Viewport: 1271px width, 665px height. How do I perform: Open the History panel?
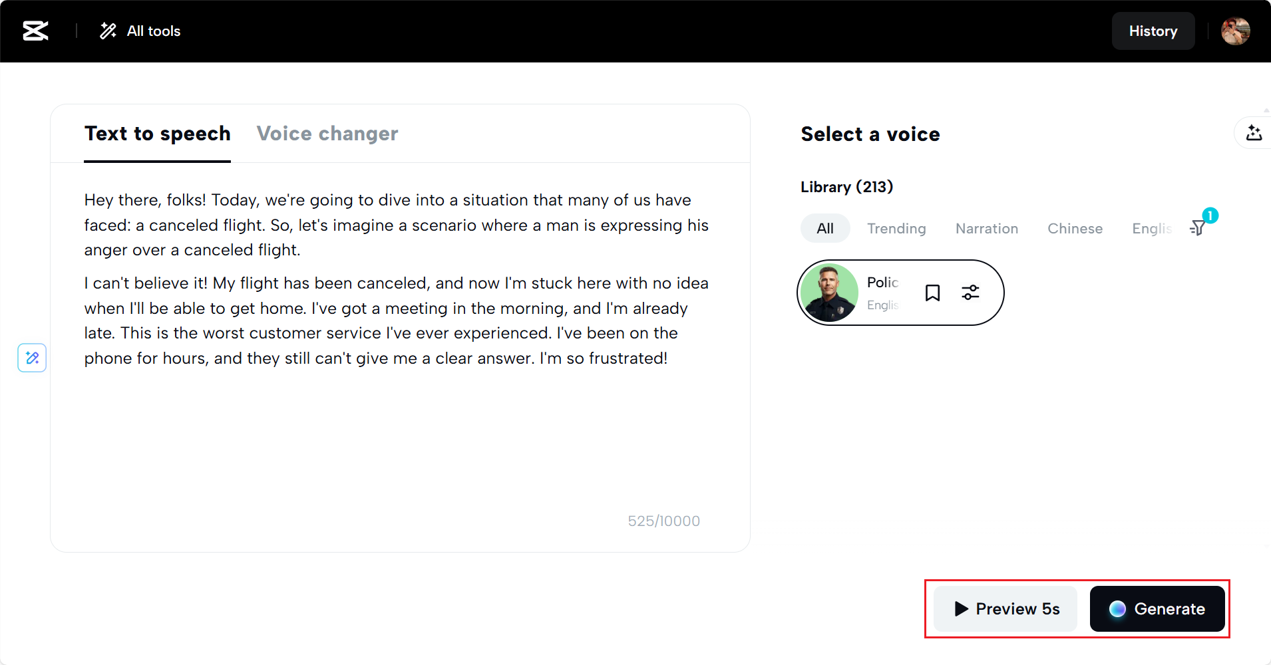click(x=1153, y=31)
